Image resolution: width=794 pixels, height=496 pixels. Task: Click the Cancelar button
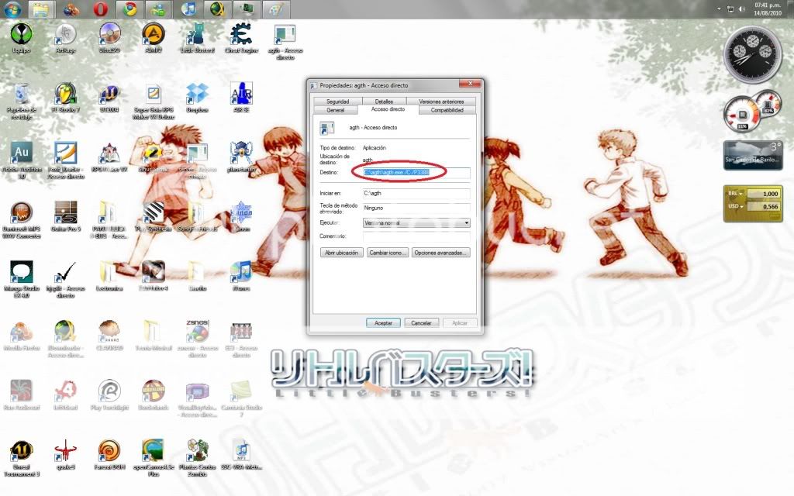point(421,323)
